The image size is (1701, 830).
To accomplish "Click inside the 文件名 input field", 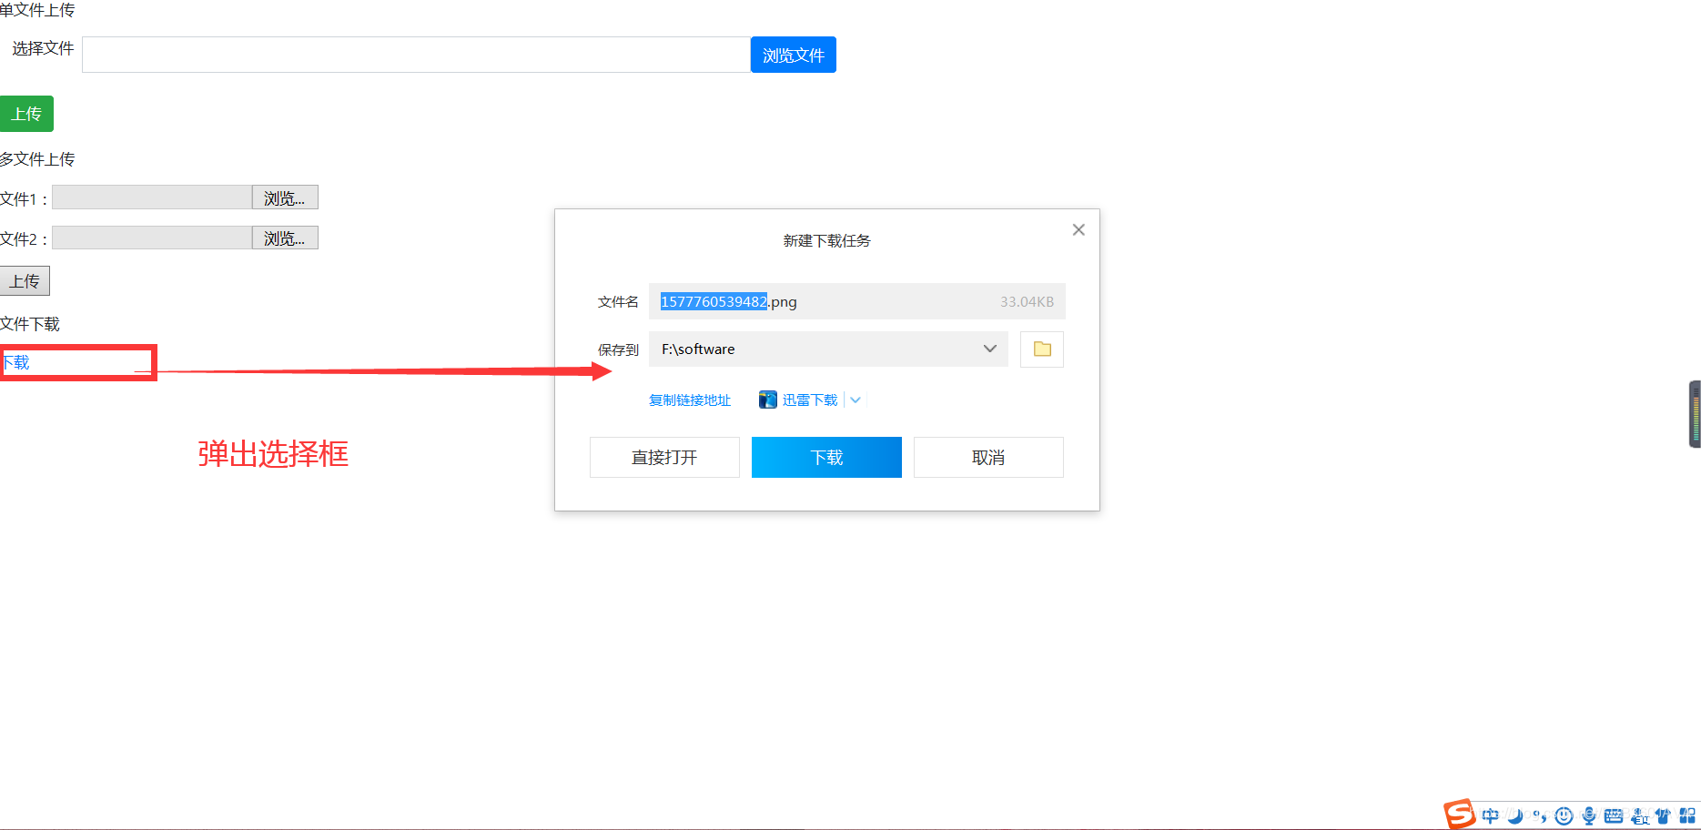I will tap(856, 301).
